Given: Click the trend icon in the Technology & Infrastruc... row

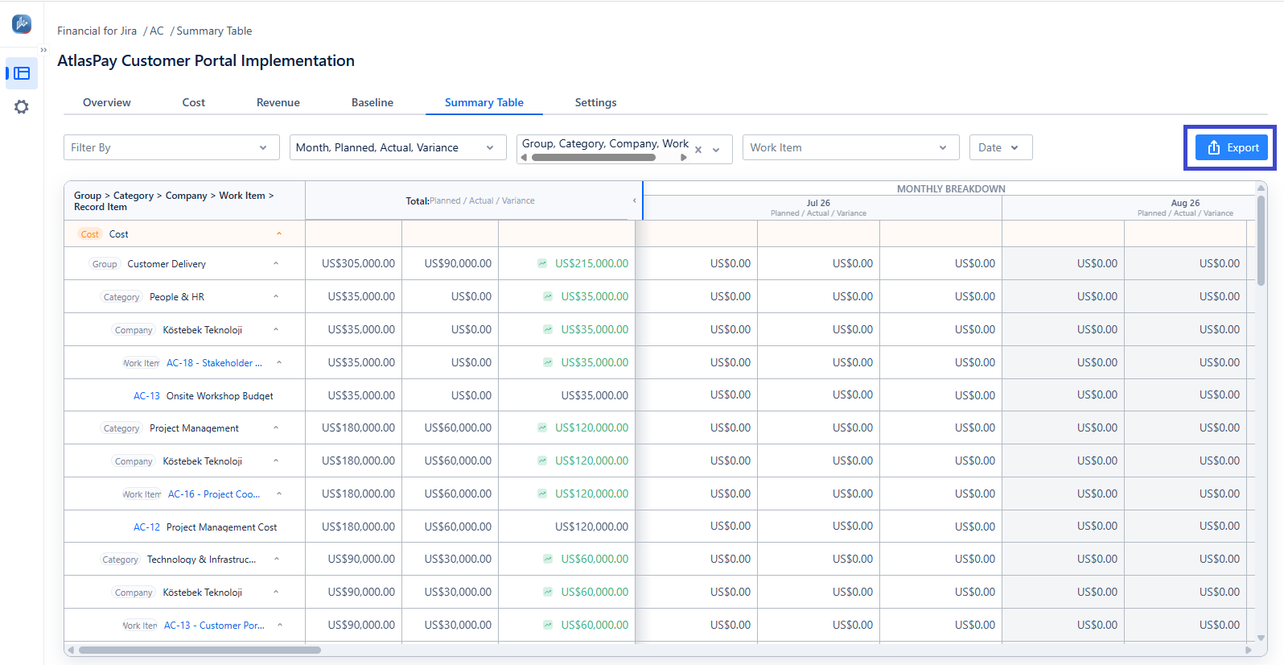Looking at the screenshot, I should [x=548, y=559].
